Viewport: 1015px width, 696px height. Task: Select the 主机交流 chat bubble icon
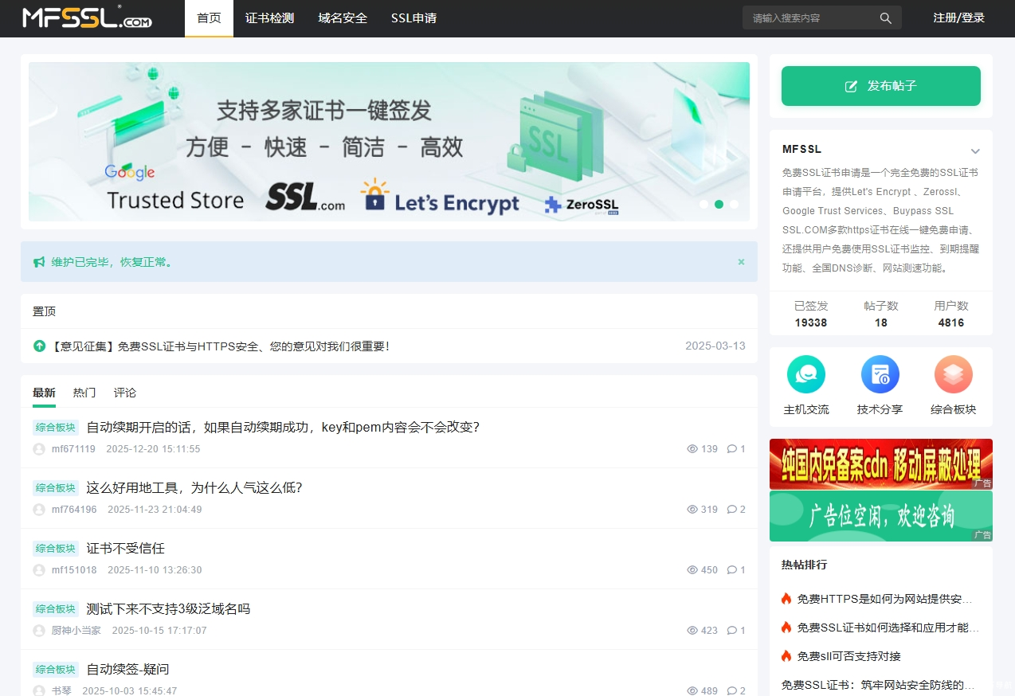806,374
